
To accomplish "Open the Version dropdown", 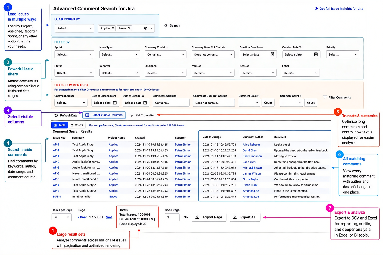I will click(213, 73).
